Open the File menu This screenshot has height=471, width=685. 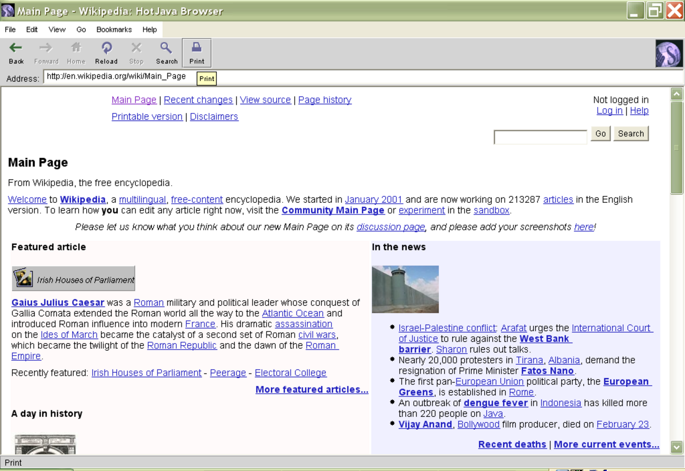[x=10, y=29]
